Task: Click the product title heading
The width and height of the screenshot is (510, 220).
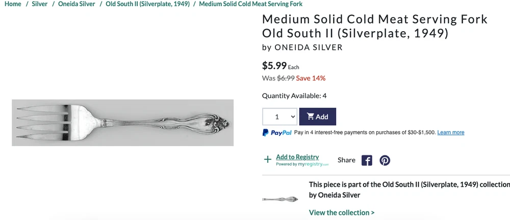Action: click(375, 27)
